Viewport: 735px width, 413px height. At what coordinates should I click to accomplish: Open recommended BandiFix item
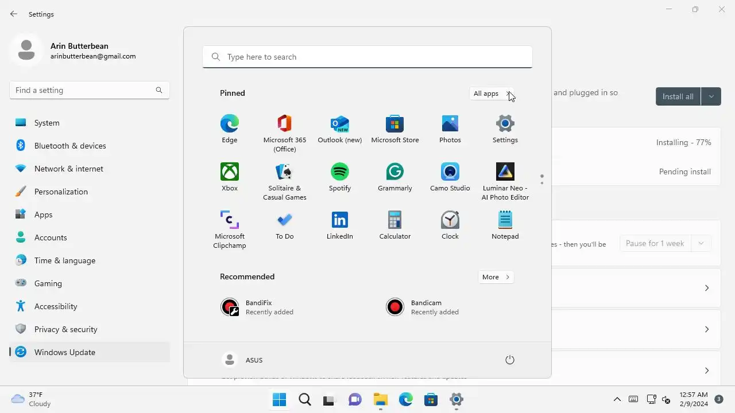click(x=285, y=307)
